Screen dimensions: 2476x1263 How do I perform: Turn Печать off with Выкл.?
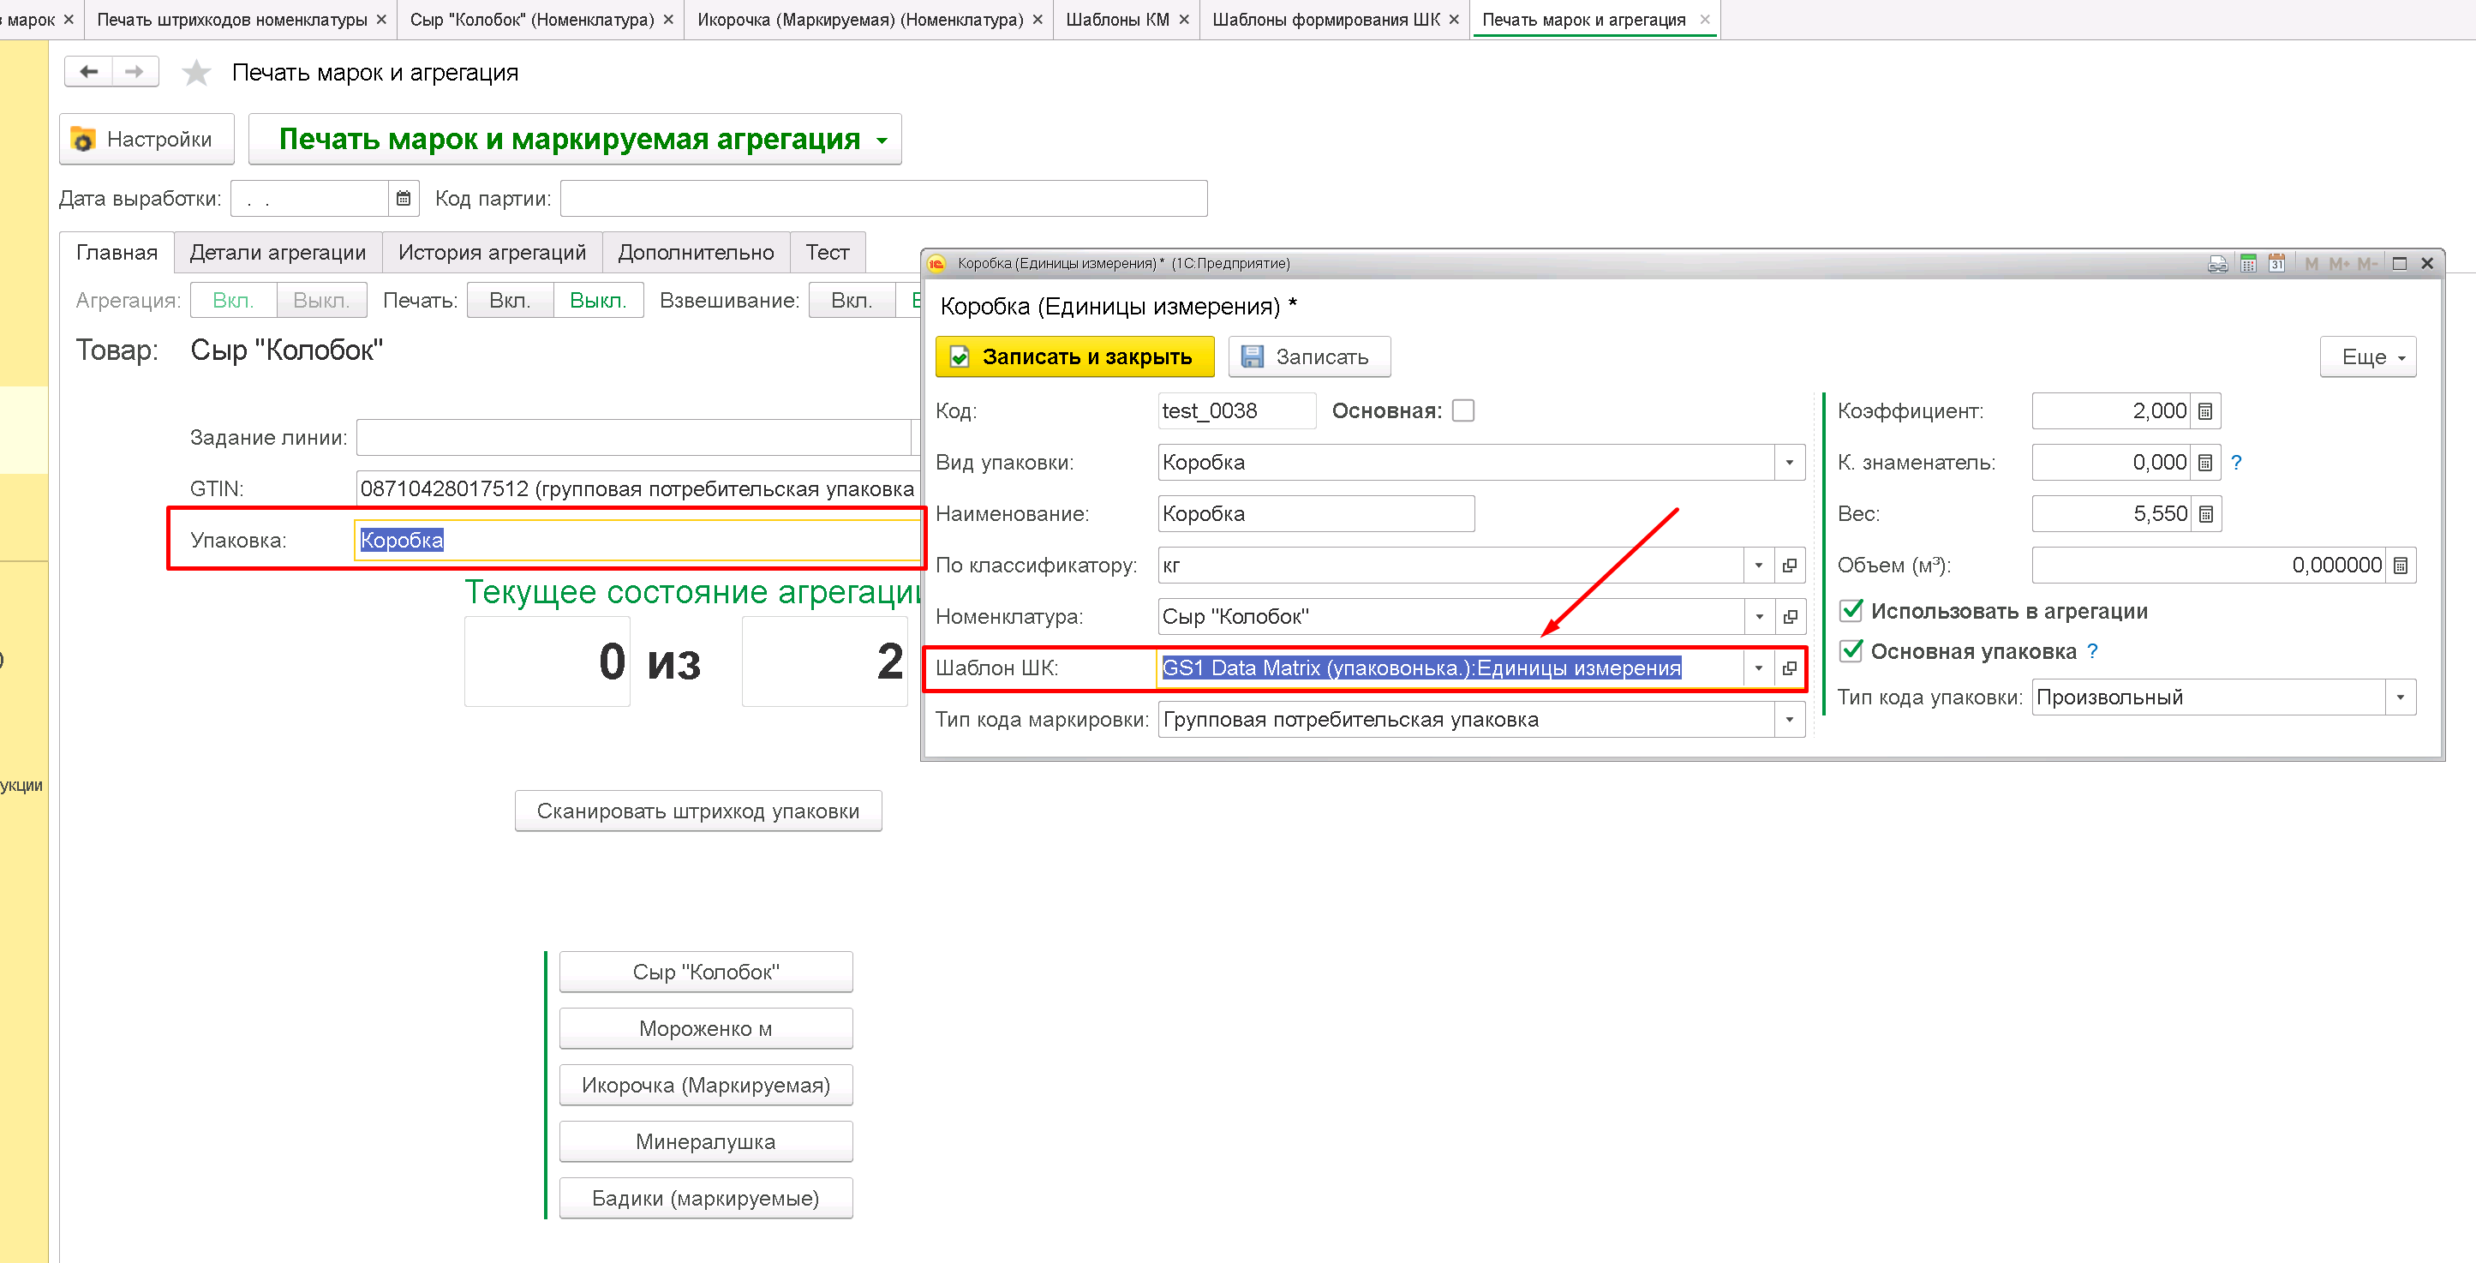tap(598, 301)
